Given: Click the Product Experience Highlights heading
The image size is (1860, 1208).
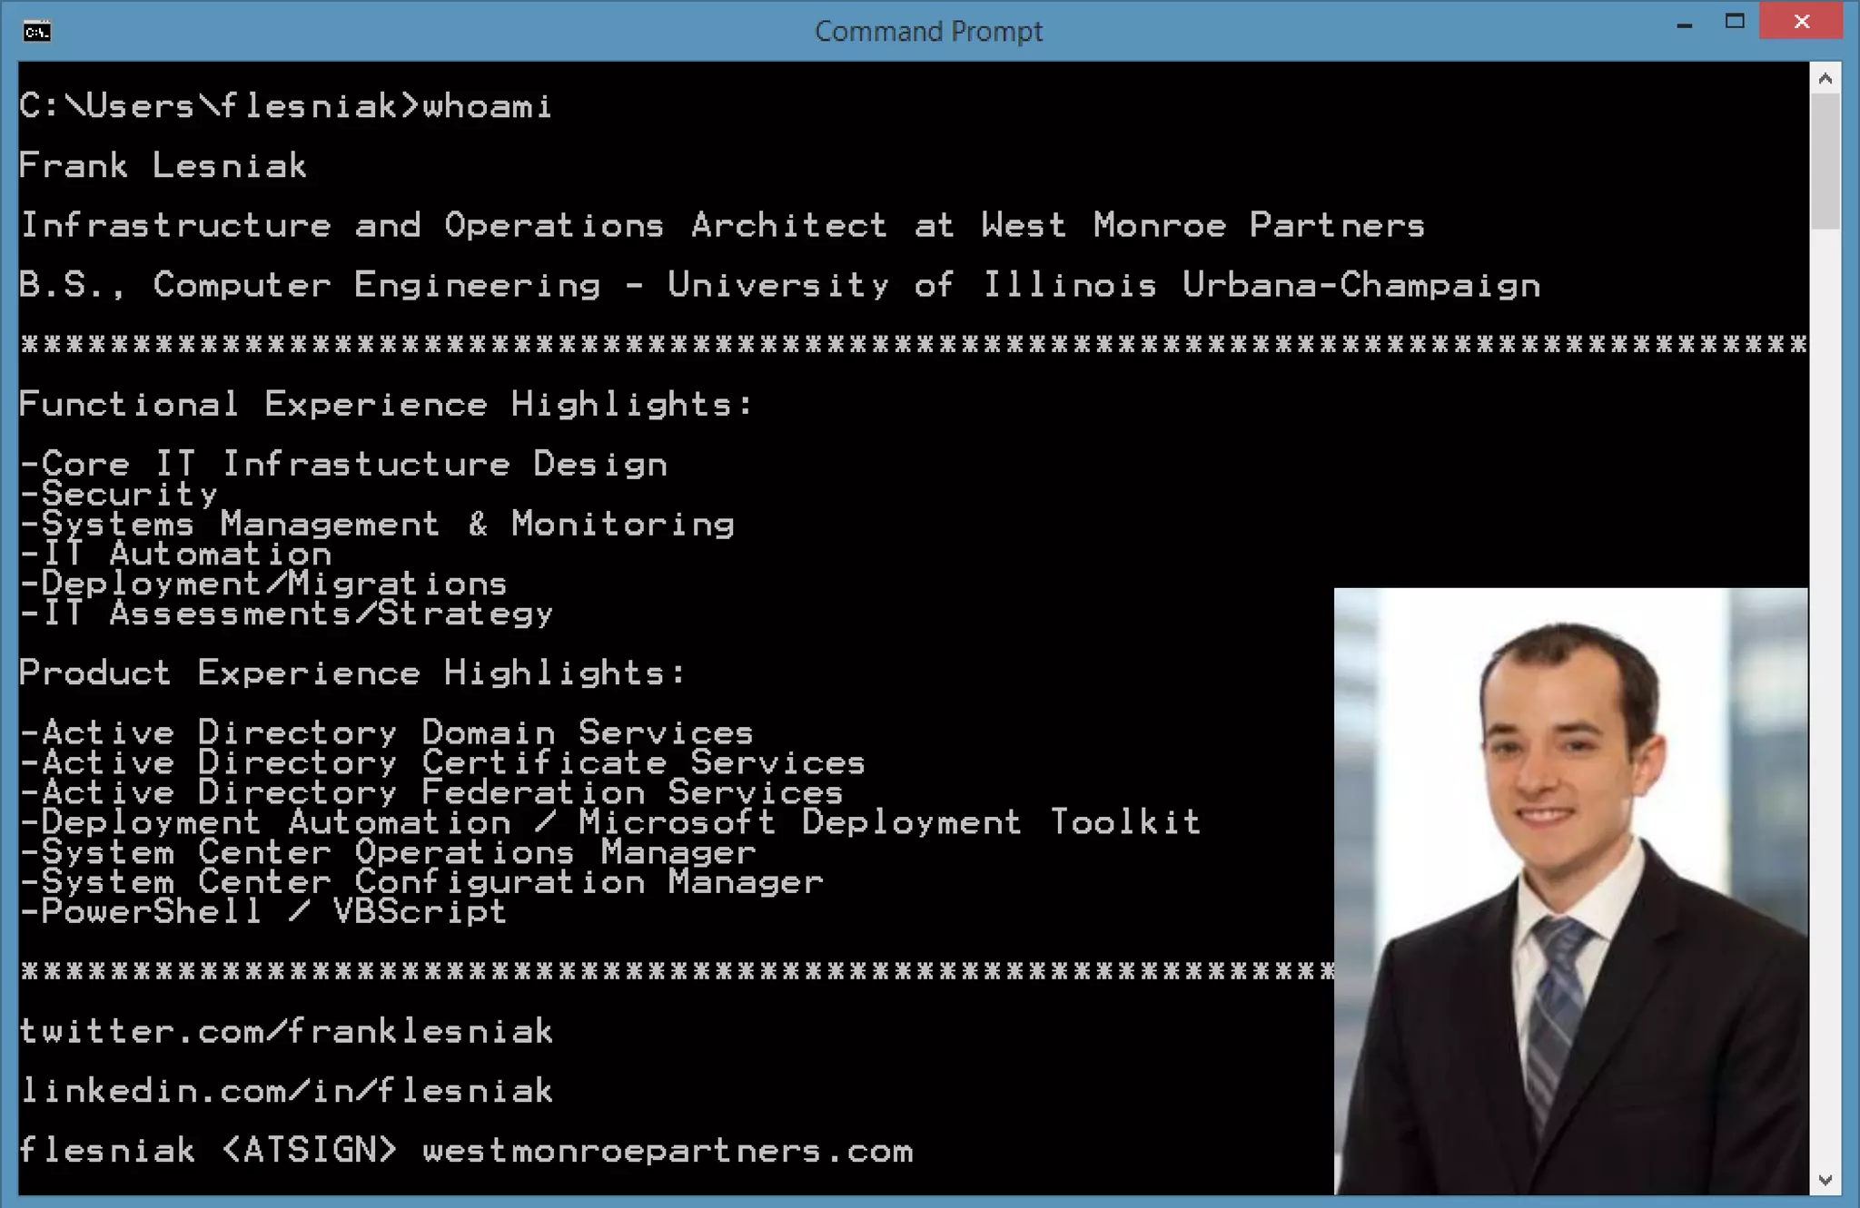Looking at the screenshot, I should click(x=352, y=673).
